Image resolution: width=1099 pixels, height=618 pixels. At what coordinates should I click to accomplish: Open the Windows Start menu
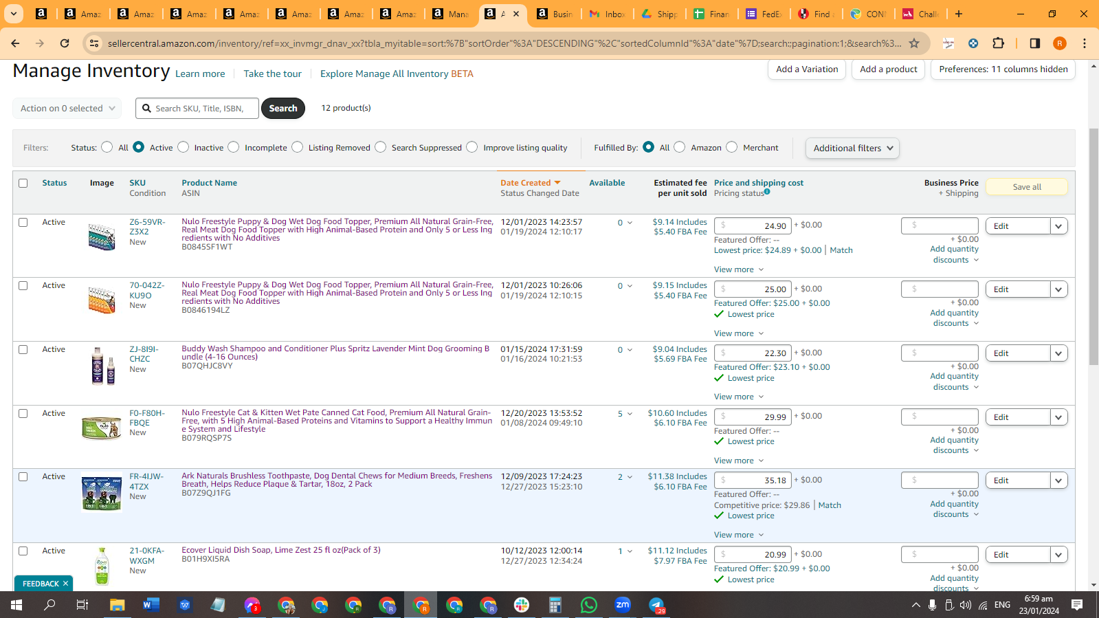pyautogui.click(x=16, y=605)
